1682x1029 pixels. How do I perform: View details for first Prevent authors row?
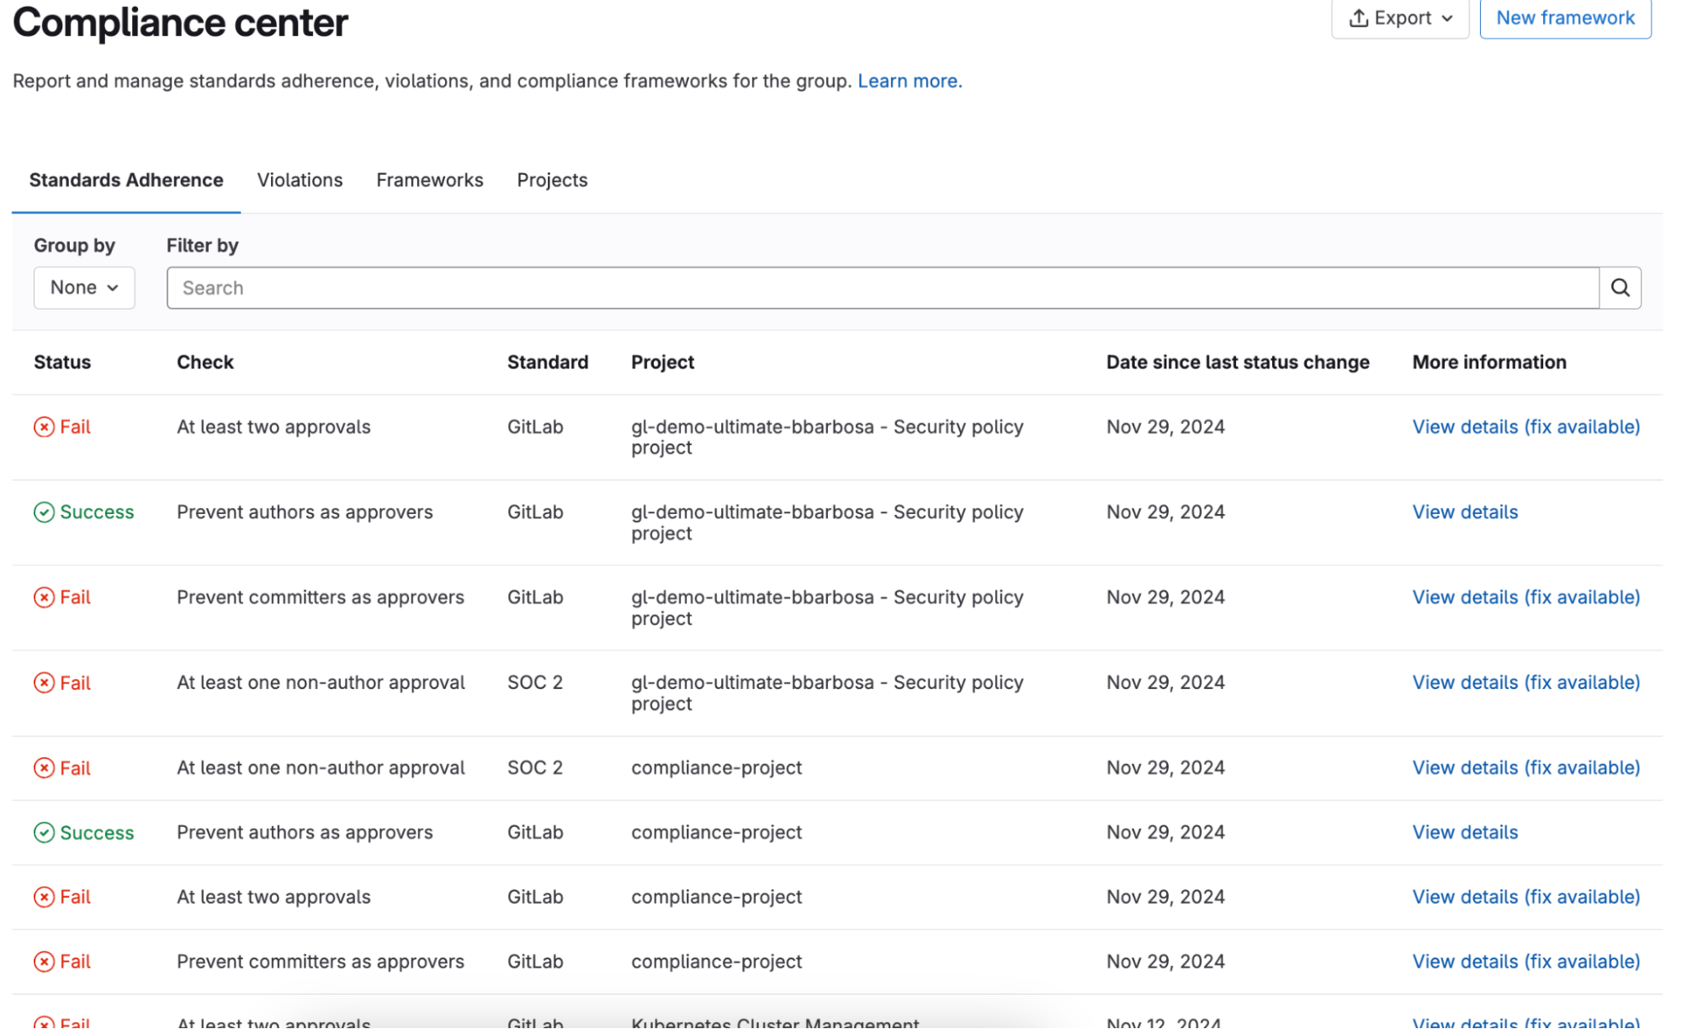pyautogui.click(x=1465, y=512)
